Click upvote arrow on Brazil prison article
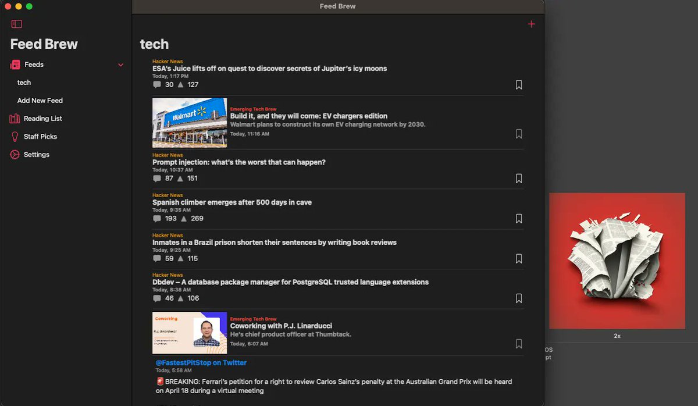 (180, 258)
